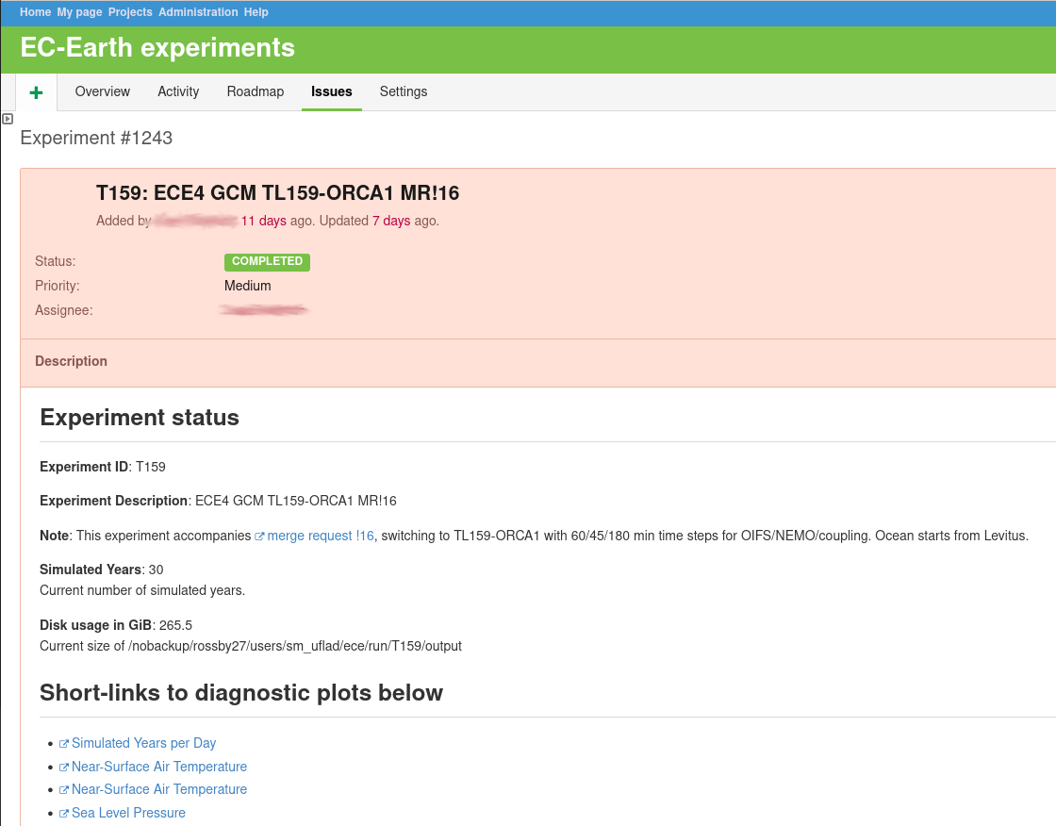Screen dimensions: 1056x826
Task: Click the green plus new-object icon
Action: (x=37, y=92)
